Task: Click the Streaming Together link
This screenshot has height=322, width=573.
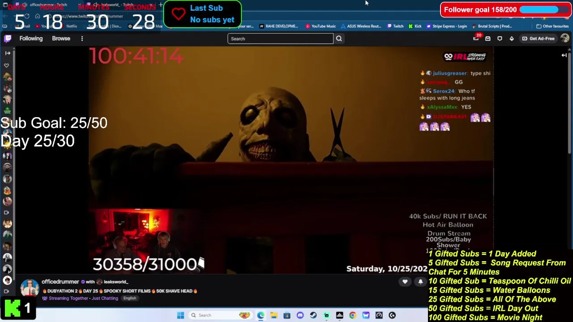Action: 68,298
